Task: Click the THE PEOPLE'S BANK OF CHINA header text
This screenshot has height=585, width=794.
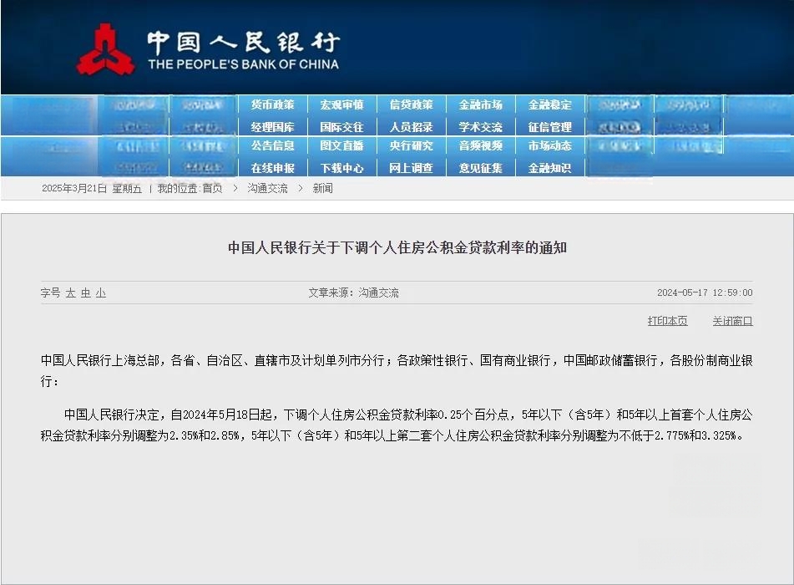Action: [x=244, y=64]
